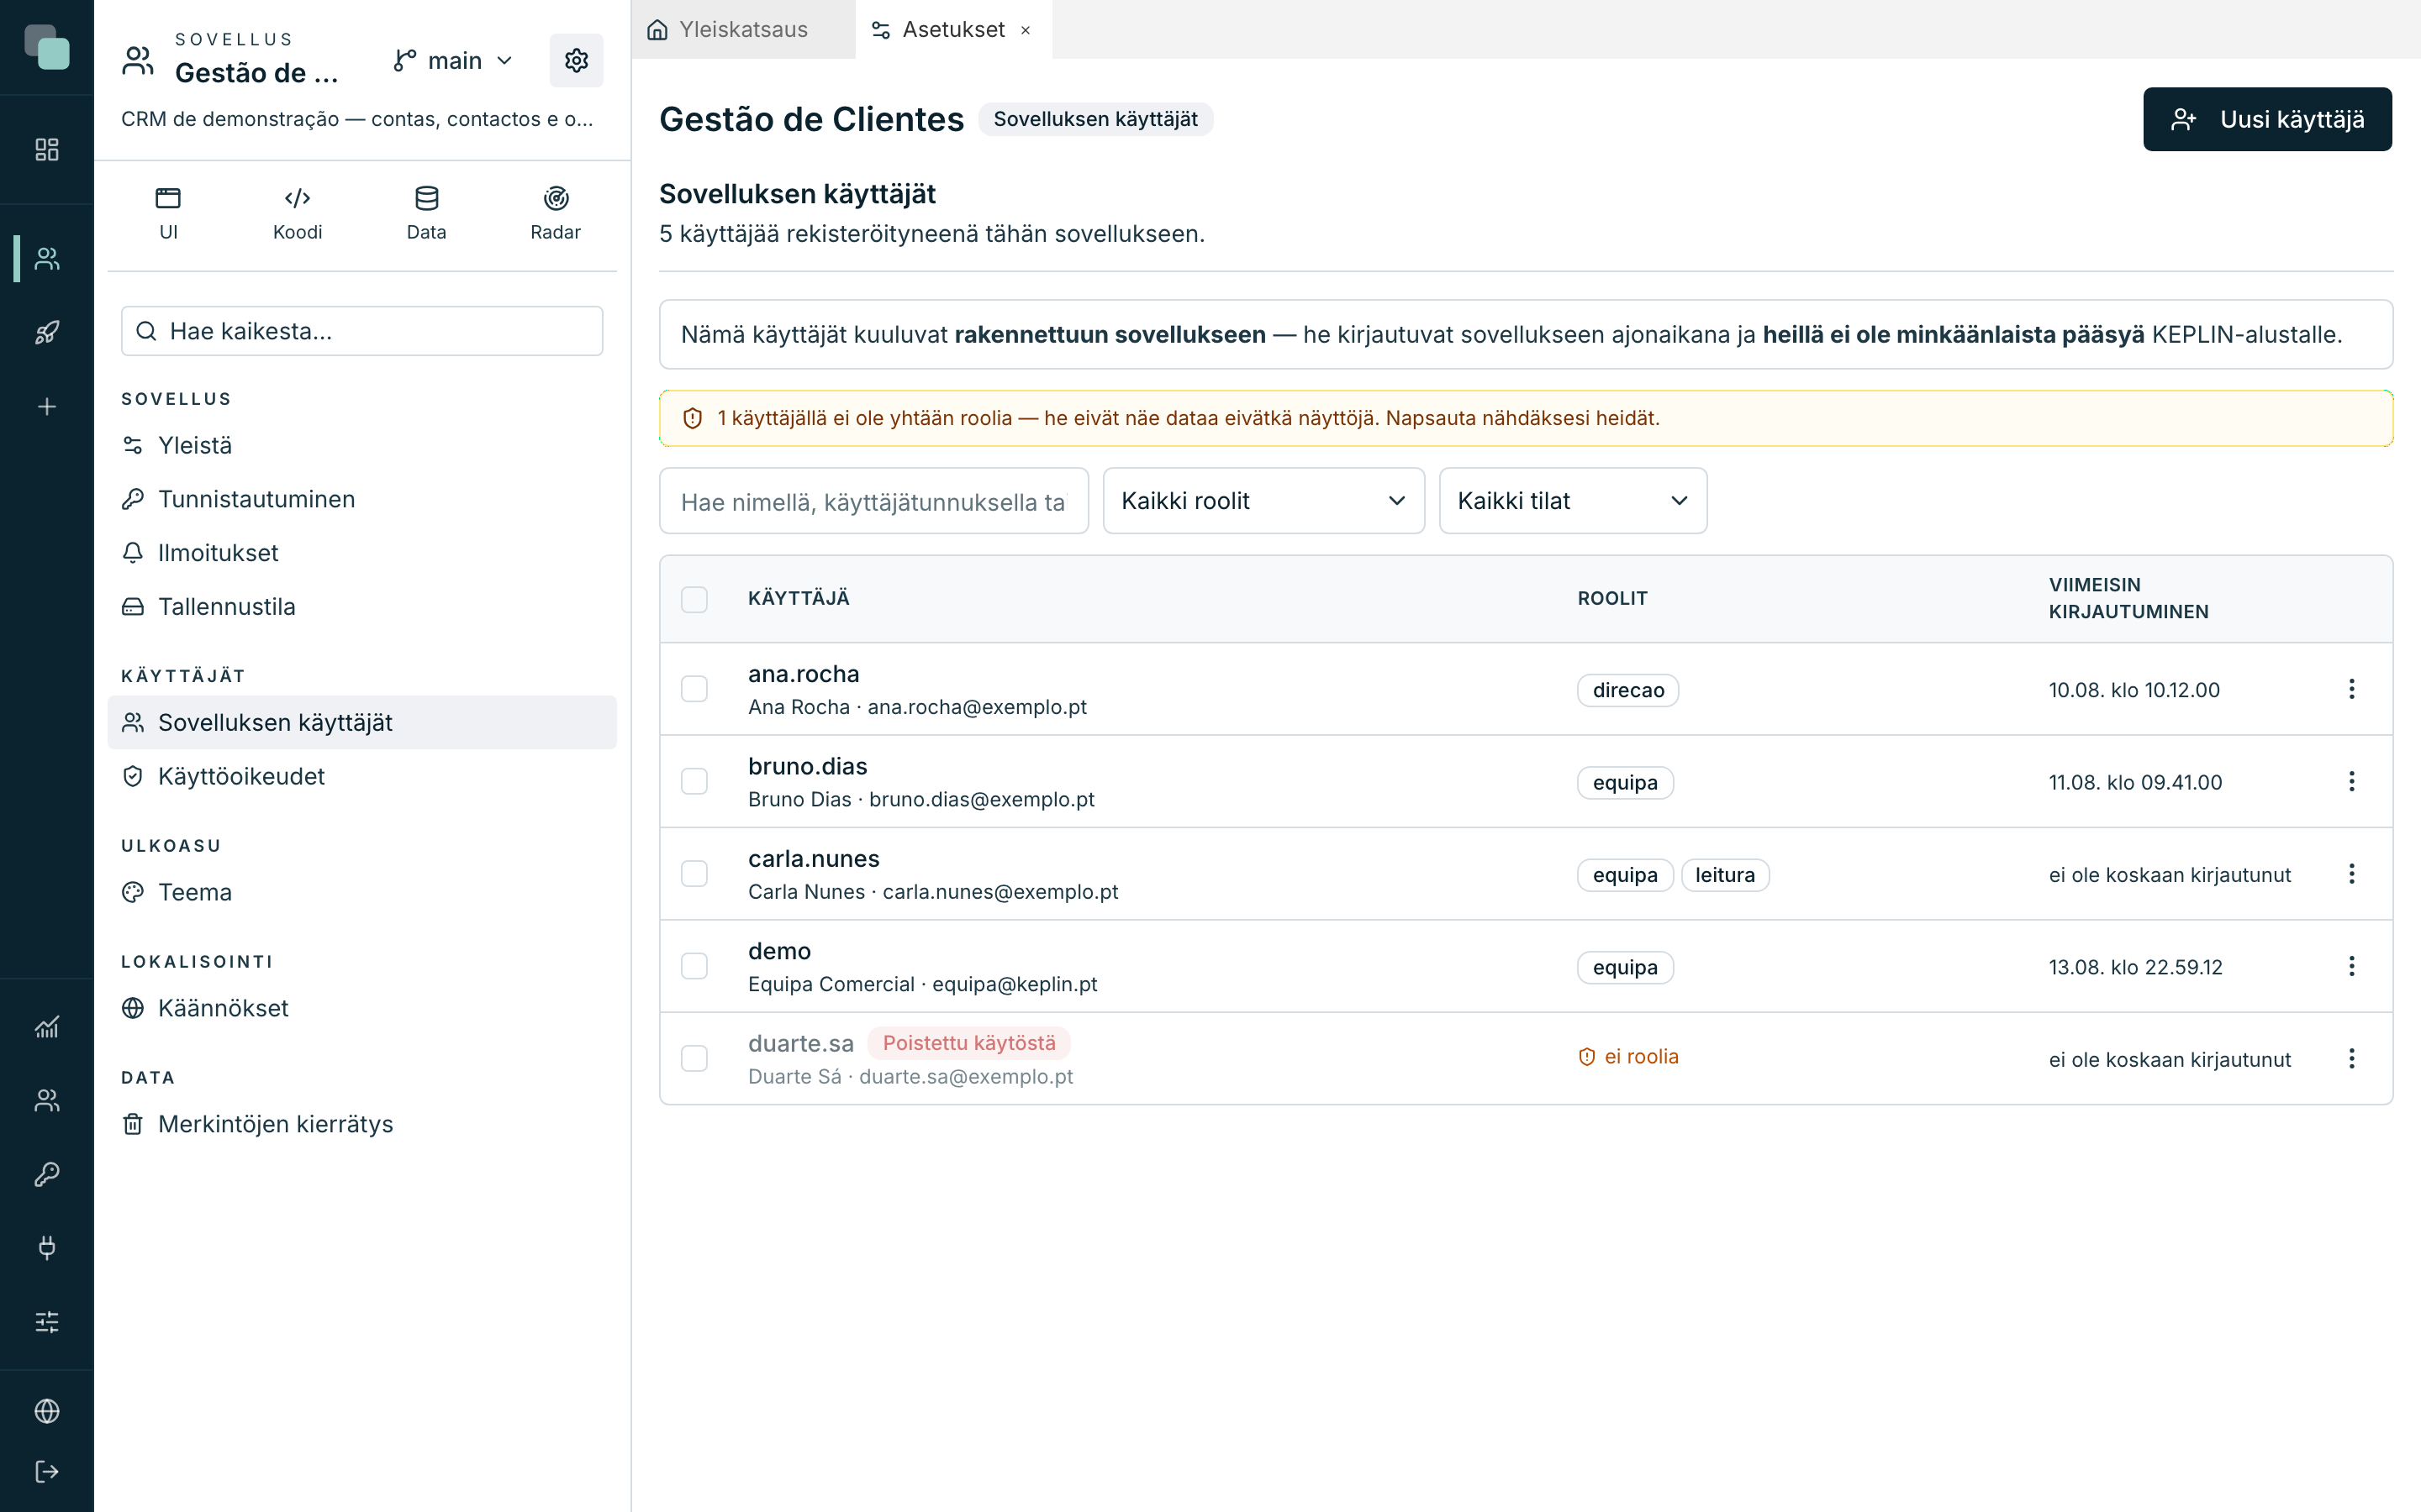Open row actions menu for bruno.dias
The image size is (2421, 1512).
[2352, 782]
